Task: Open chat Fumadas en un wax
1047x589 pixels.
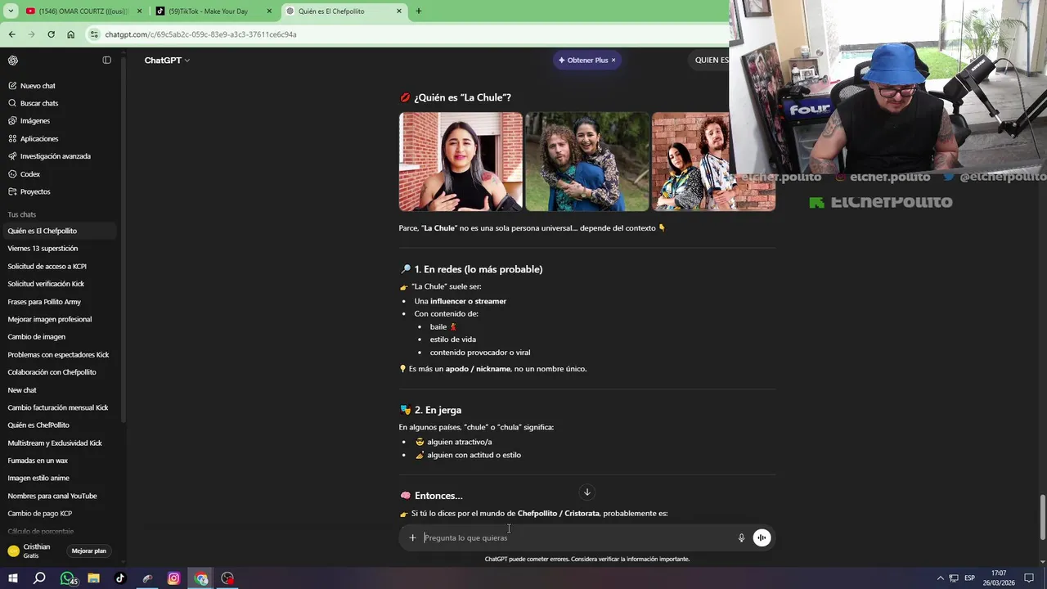Action: click(x=59, y=461)
